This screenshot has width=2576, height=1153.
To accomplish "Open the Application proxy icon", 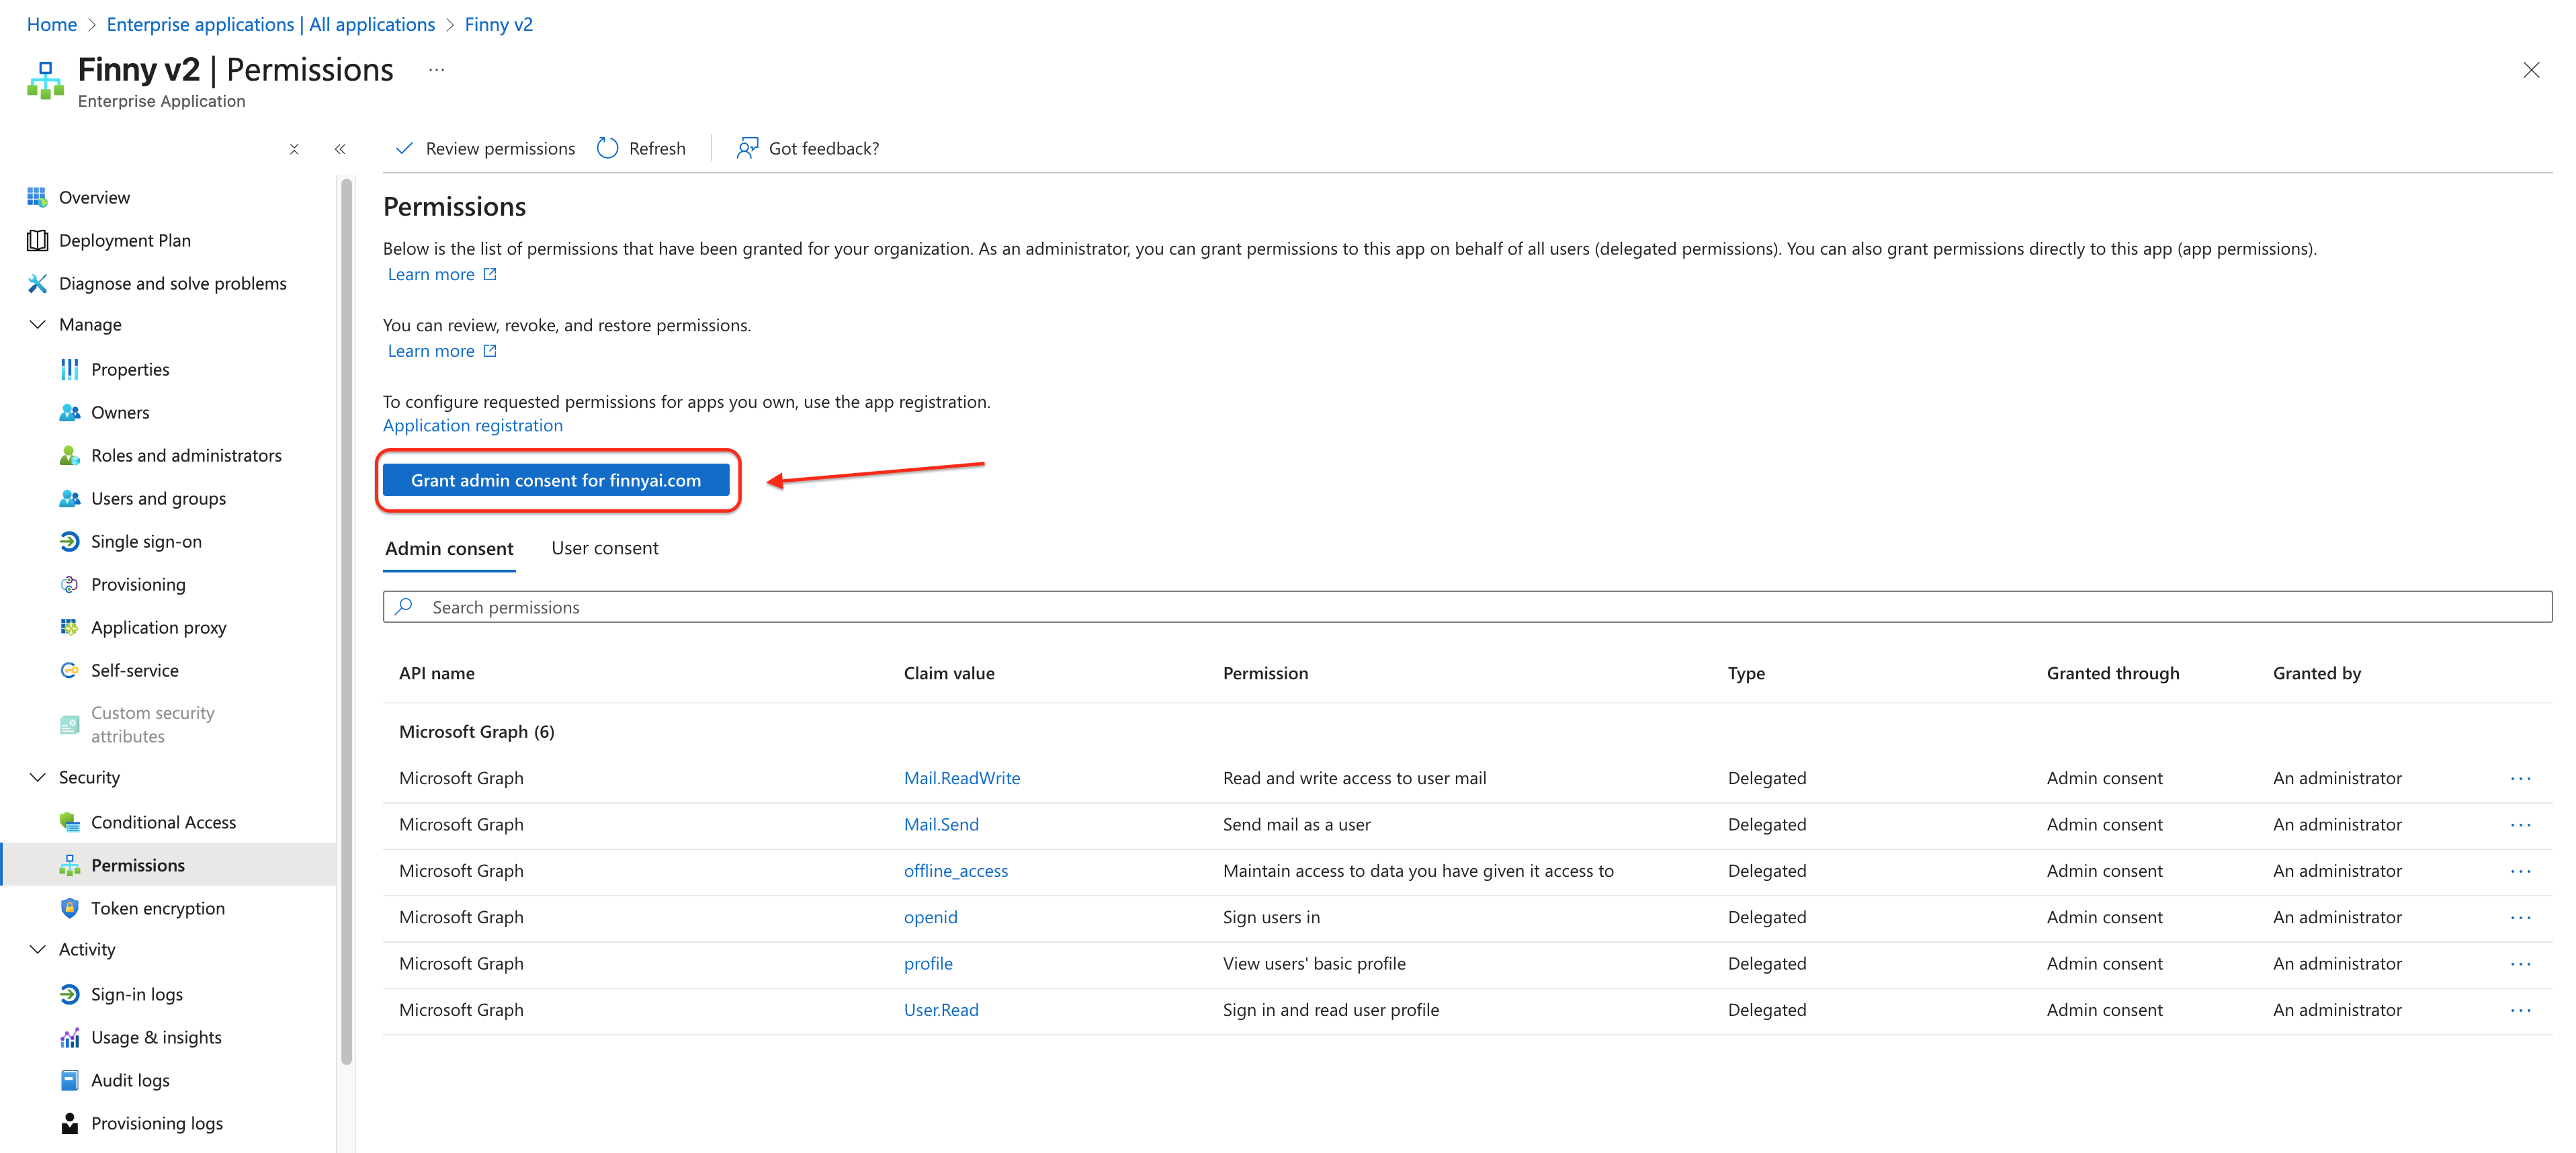I will point(69,627).
